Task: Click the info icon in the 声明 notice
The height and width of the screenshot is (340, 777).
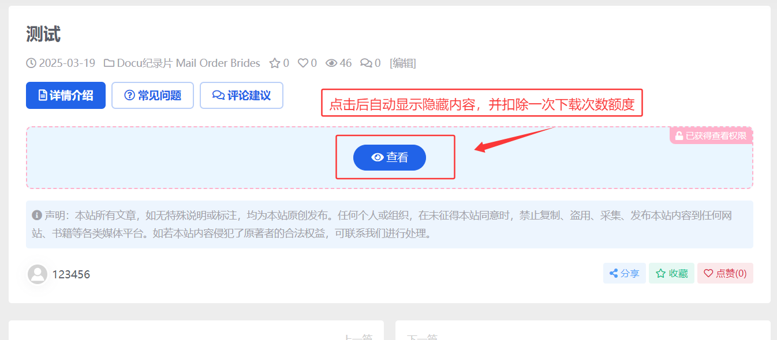Action: [x=37, y=216]
